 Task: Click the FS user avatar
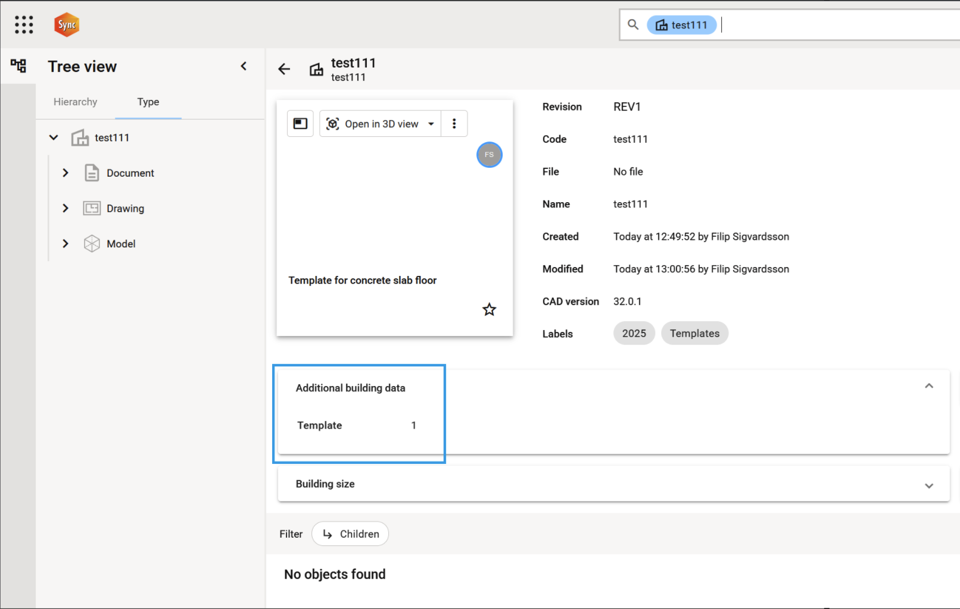click(489, 155)
